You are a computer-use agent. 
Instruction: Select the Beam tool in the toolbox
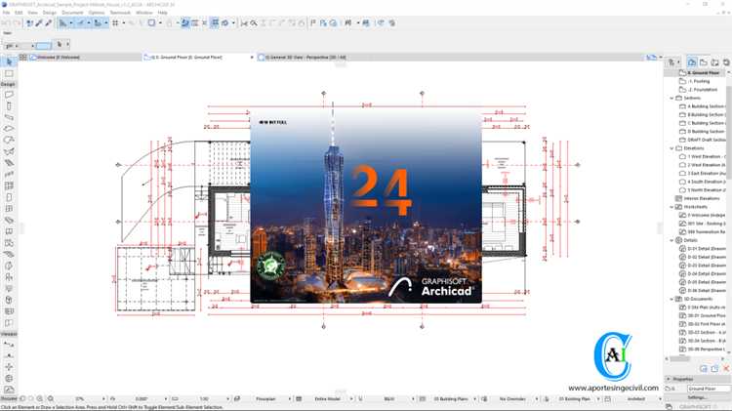(9, 117)
